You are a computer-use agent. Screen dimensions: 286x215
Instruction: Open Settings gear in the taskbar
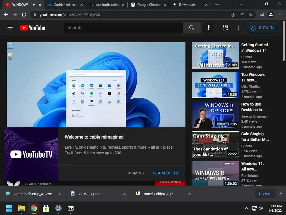(58, 208)
